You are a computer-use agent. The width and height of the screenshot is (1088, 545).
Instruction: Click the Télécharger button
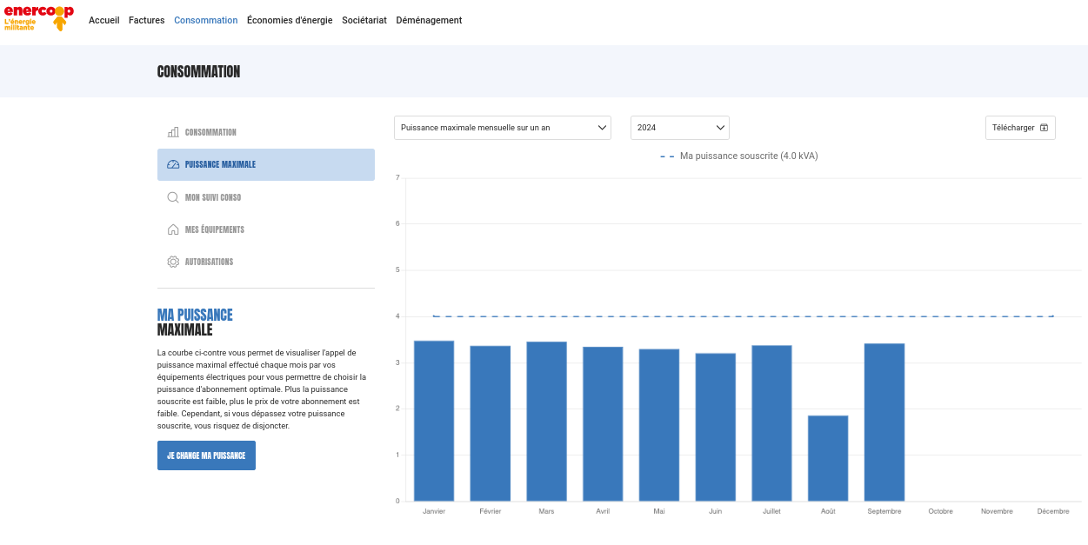point(1020,128)
